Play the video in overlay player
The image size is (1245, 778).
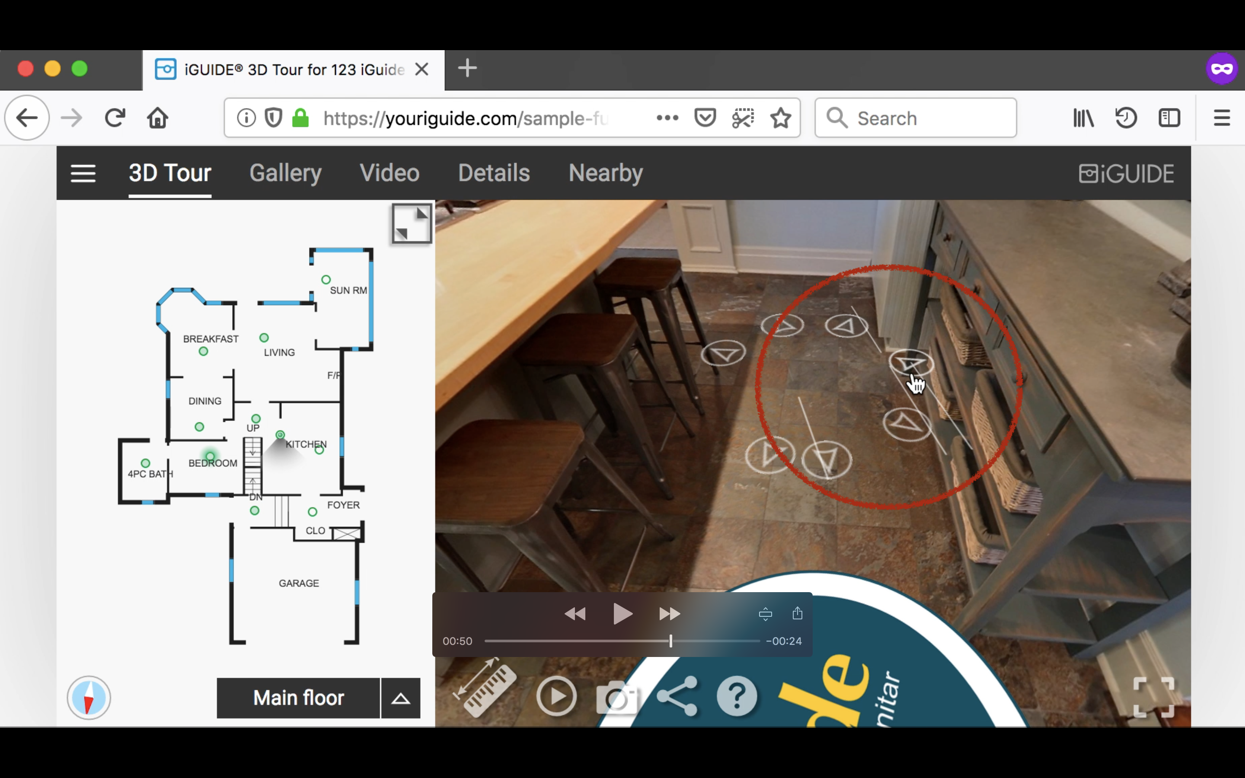(x=622, y=614)
